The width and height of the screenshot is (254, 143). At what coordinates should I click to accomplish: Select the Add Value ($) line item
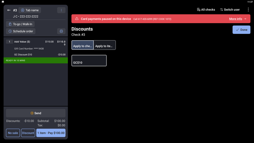coord(22,42)
